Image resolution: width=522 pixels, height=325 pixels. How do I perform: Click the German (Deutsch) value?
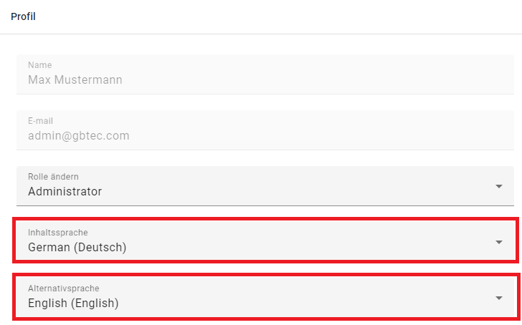point(77,248)
